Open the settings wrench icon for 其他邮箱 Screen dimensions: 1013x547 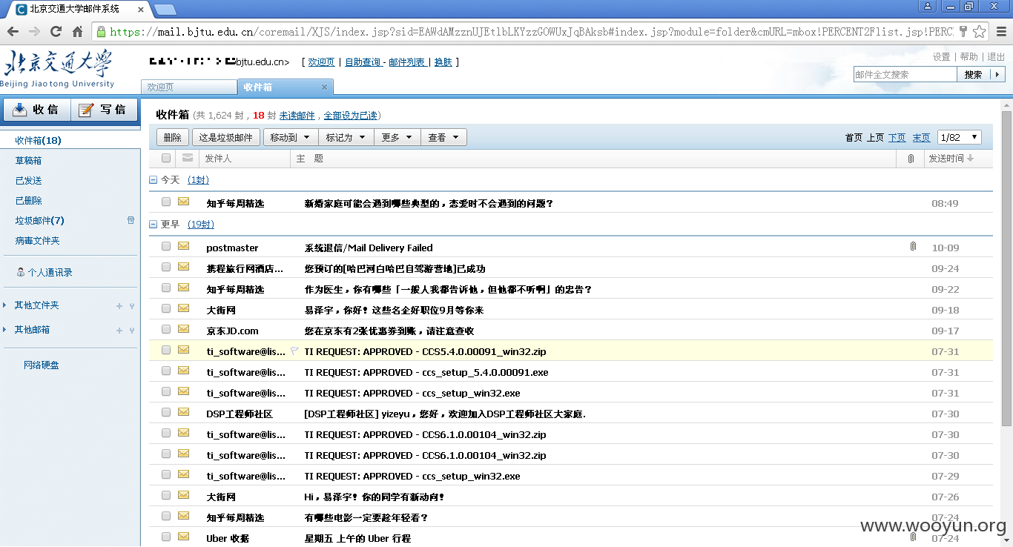click(132, 331)
